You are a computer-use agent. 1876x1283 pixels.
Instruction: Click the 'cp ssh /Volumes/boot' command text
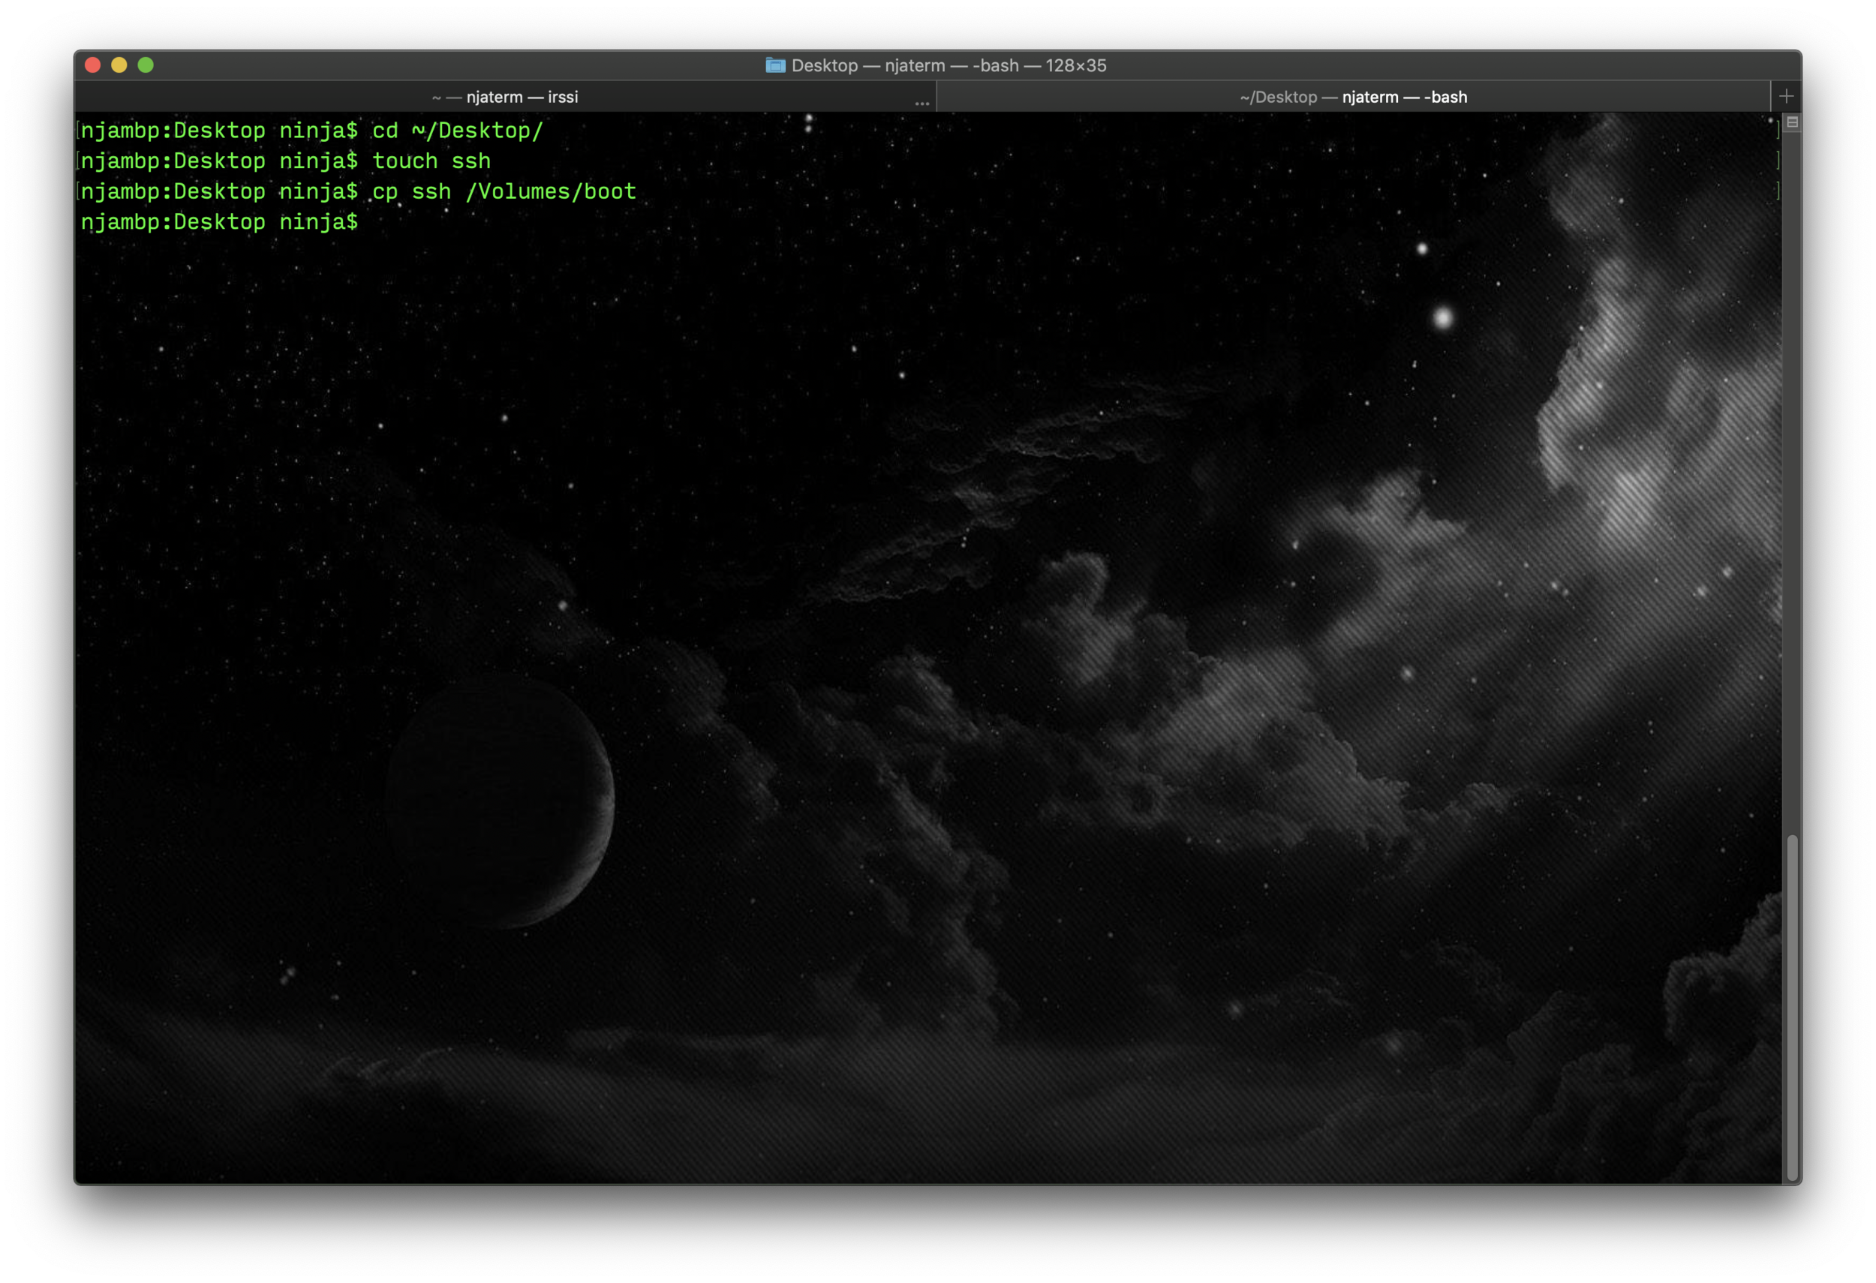[504, 192]
